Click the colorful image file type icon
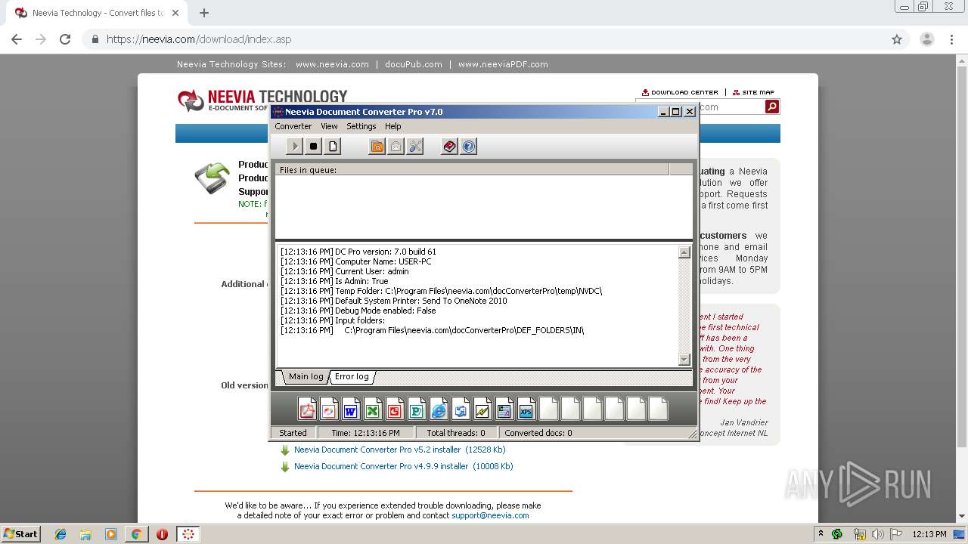This screenshot has width=968, height=544. click(329, 409)
